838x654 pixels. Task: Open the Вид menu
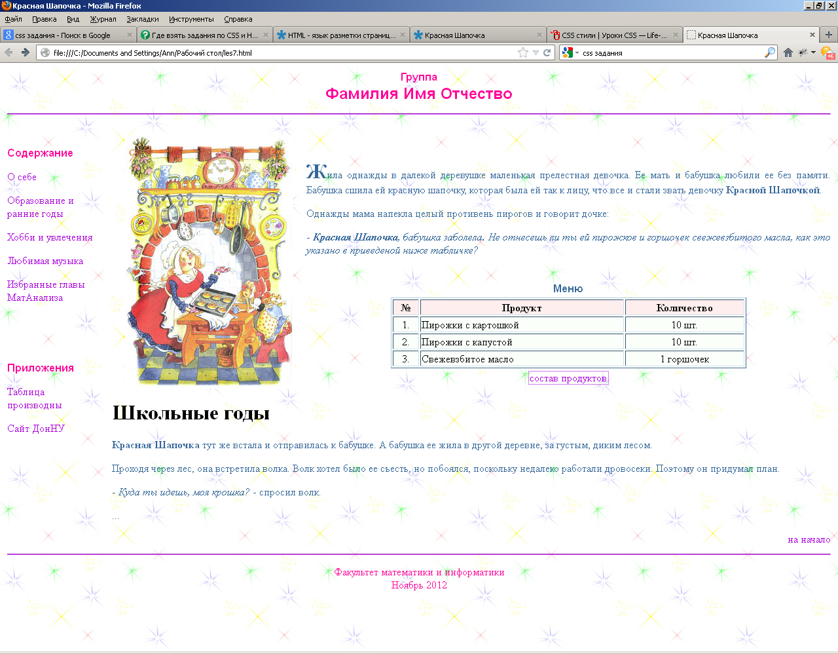(73, 19)
